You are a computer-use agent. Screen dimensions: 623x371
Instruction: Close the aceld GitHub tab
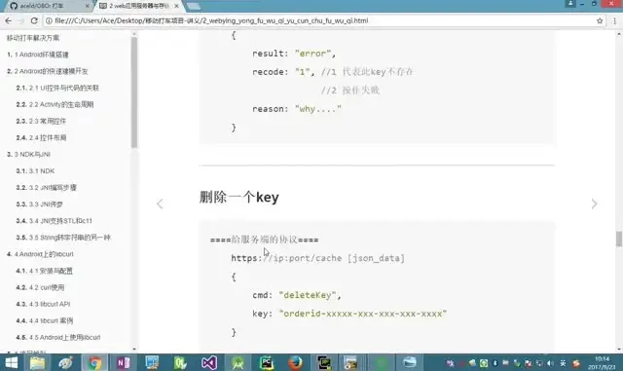pos(88,6)
